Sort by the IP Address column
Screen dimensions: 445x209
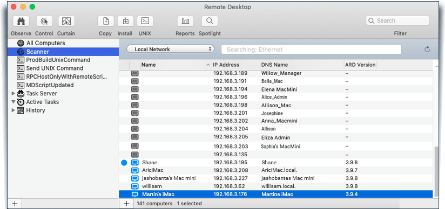point(235,65)
